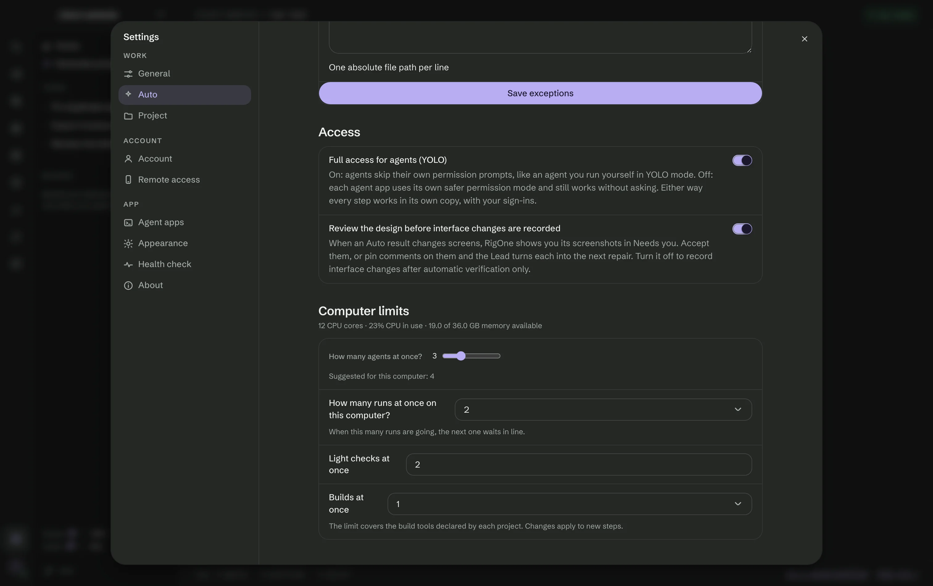
Task: Click the About info icon
Action: [x=128, y=286]
